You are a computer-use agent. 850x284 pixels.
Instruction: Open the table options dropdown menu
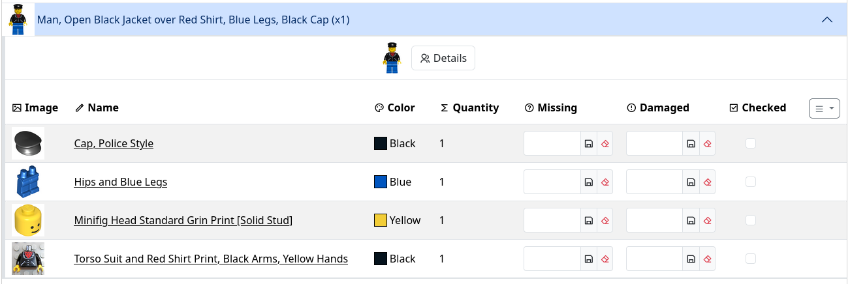(824, 108)
